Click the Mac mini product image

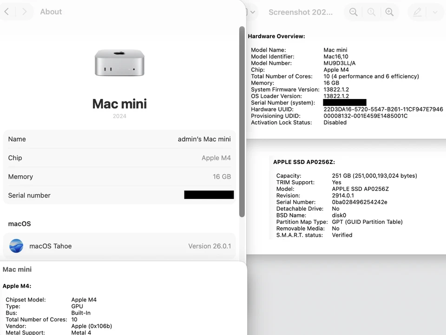[x=119, y=62]
